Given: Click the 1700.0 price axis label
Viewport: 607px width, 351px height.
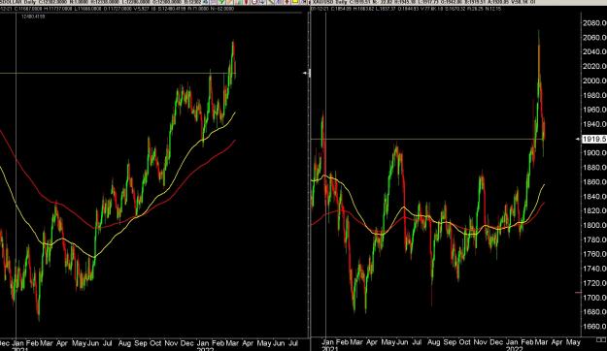Looking at the screenshot, I should [594, 298].
